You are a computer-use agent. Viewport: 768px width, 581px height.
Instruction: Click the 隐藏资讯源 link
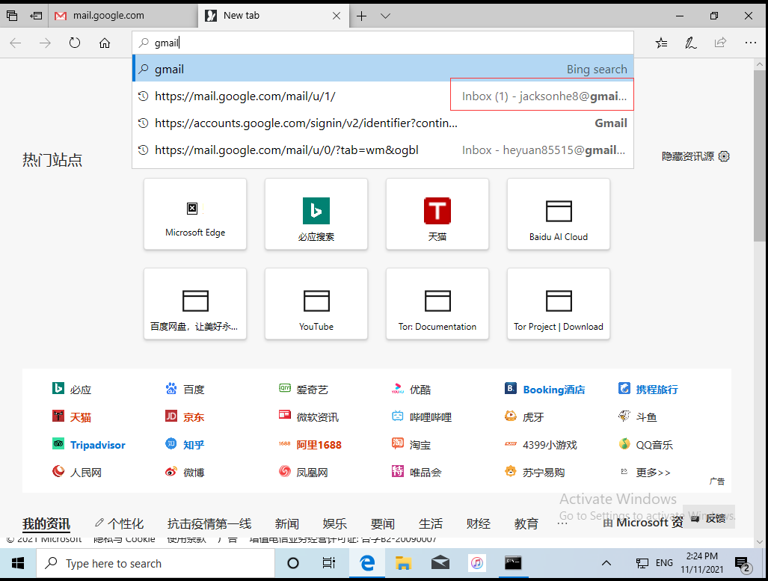(x=688, y=156)
